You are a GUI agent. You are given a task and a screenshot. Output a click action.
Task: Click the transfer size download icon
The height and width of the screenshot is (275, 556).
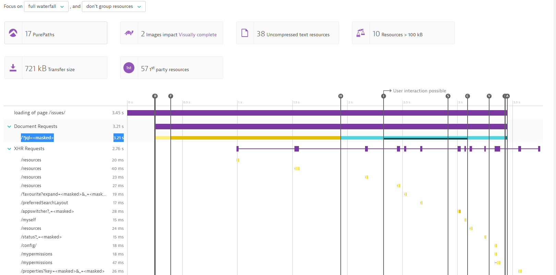point(13,68)
